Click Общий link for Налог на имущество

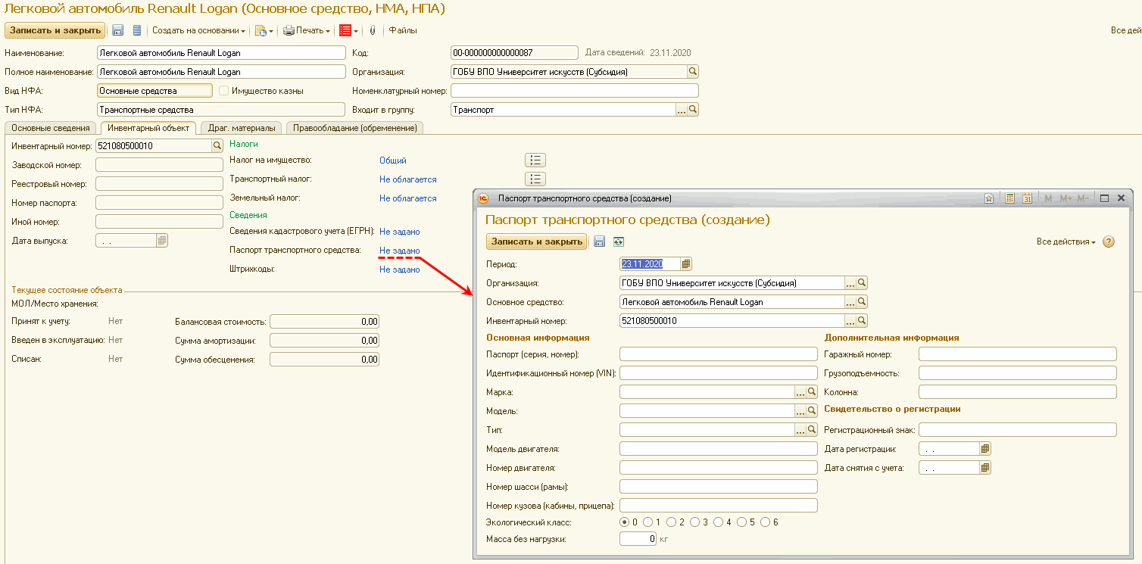pyautogui.click(x=393, y=160)
